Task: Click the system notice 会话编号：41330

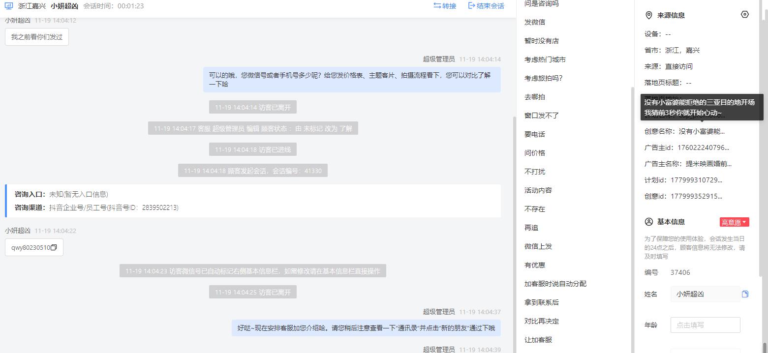Action: tap(252, 171)
